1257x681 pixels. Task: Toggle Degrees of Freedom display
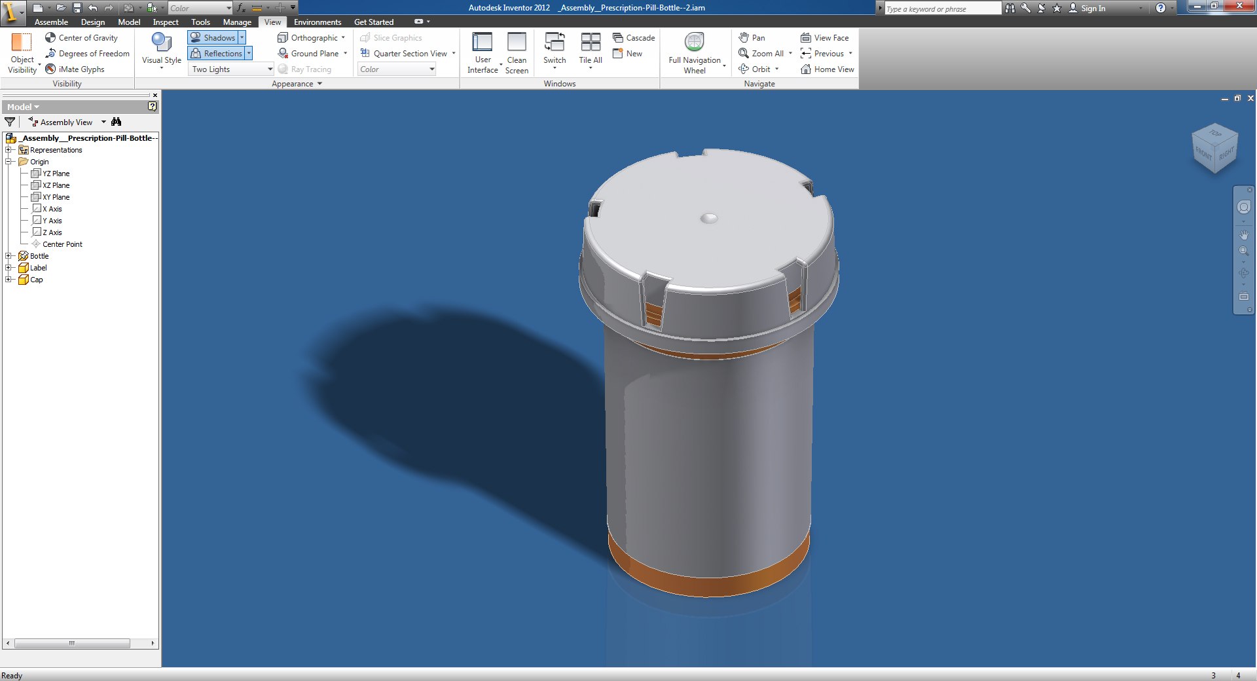[x=87, y=54]
